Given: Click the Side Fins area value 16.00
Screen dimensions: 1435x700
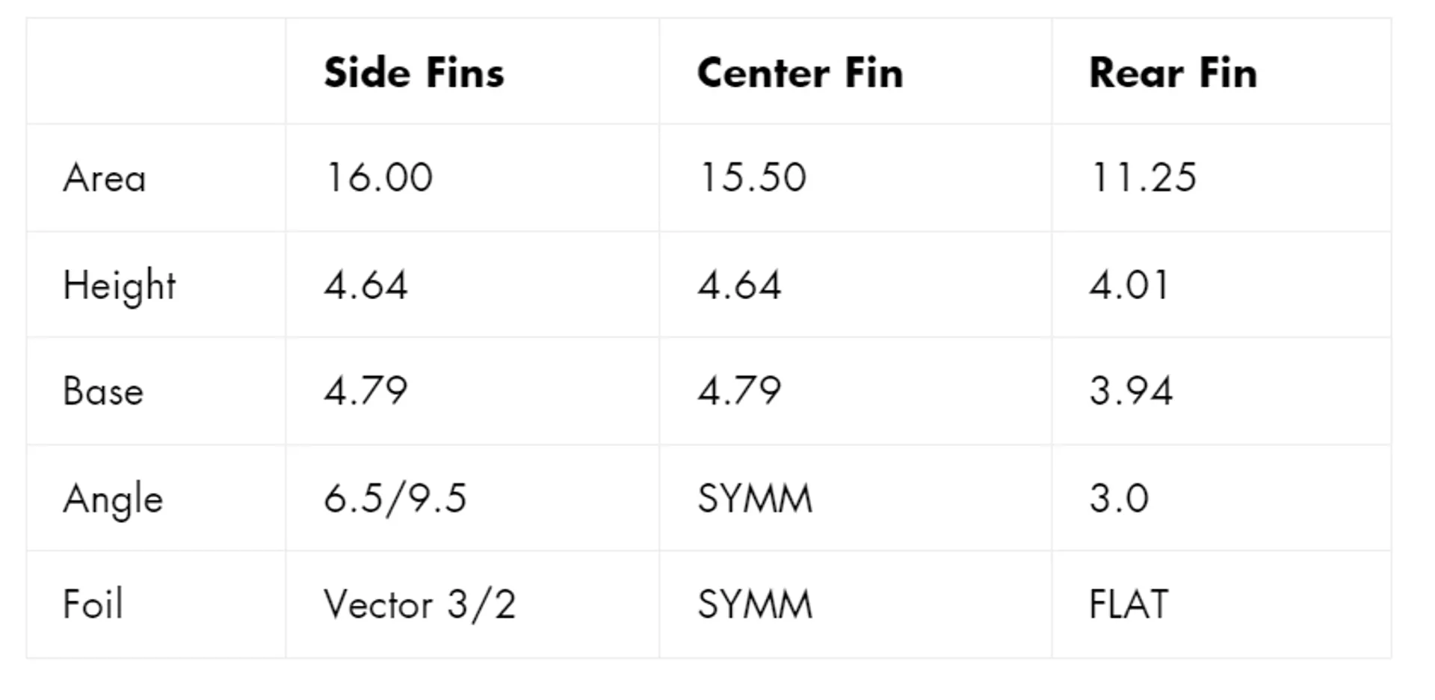Looking at the screenshot, I should click(x=378, y=178).
